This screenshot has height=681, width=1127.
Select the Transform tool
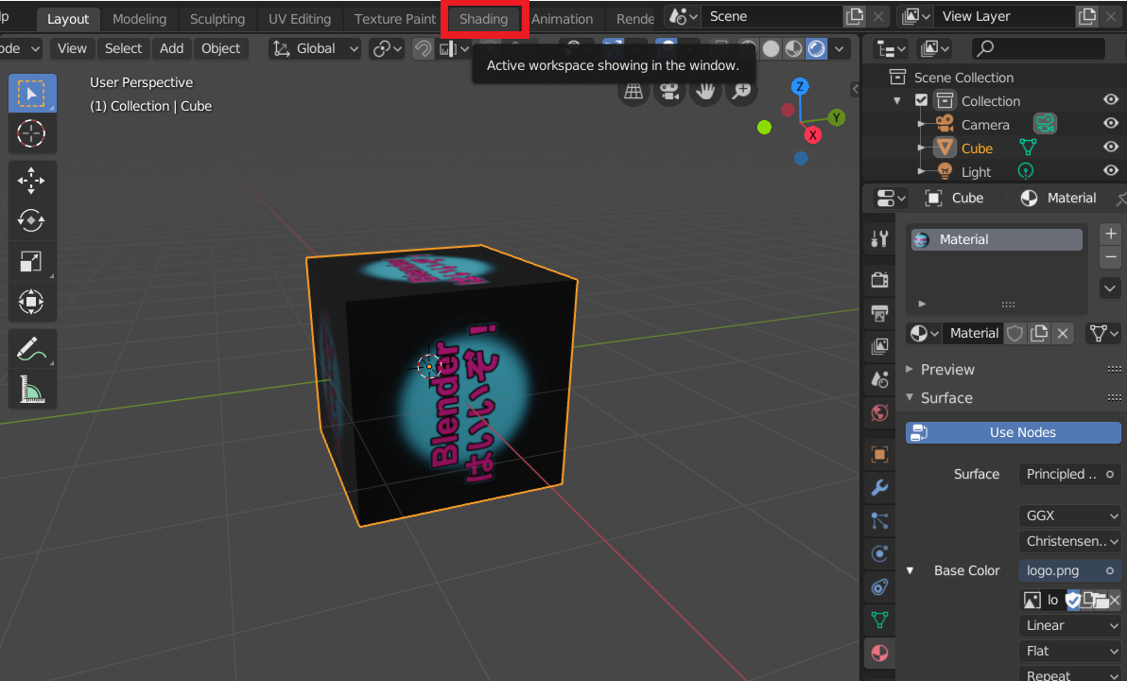[x=31, y=302]
